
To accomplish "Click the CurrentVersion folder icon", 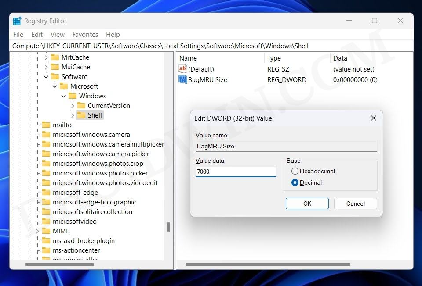I will tap(82, 105).
